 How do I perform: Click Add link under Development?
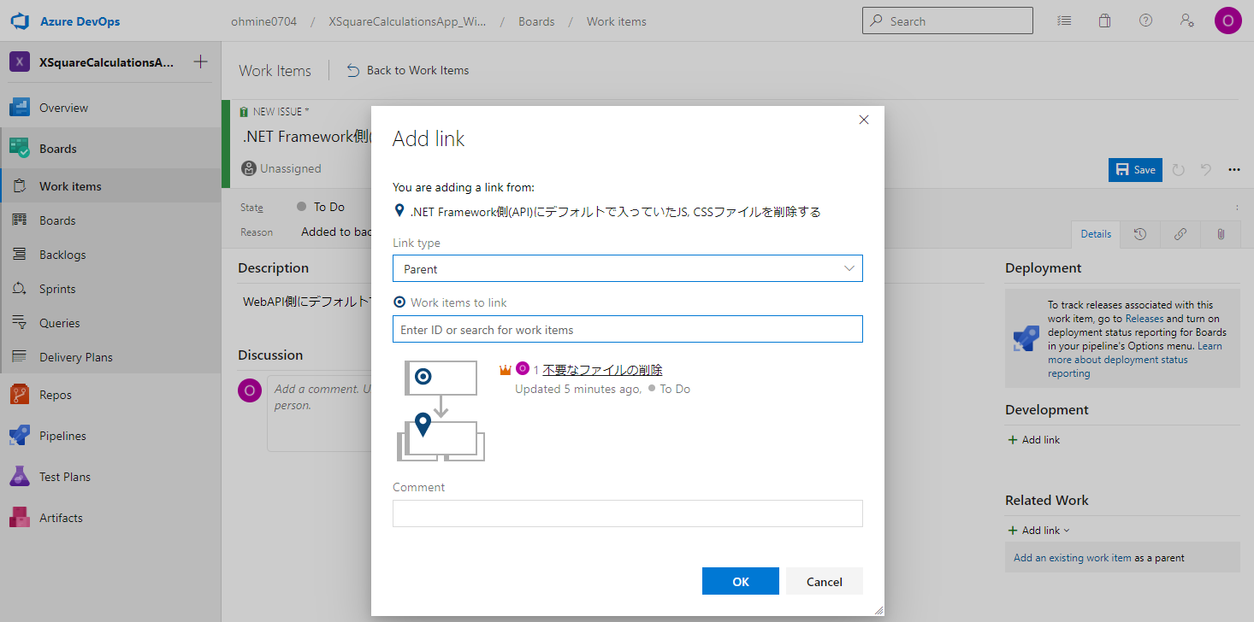tap(1034, 439)
